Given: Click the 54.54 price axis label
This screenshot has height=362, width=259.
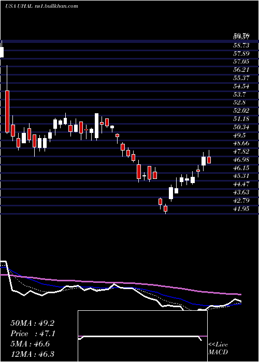Looking at the screenshot, I should coord(241,86).
